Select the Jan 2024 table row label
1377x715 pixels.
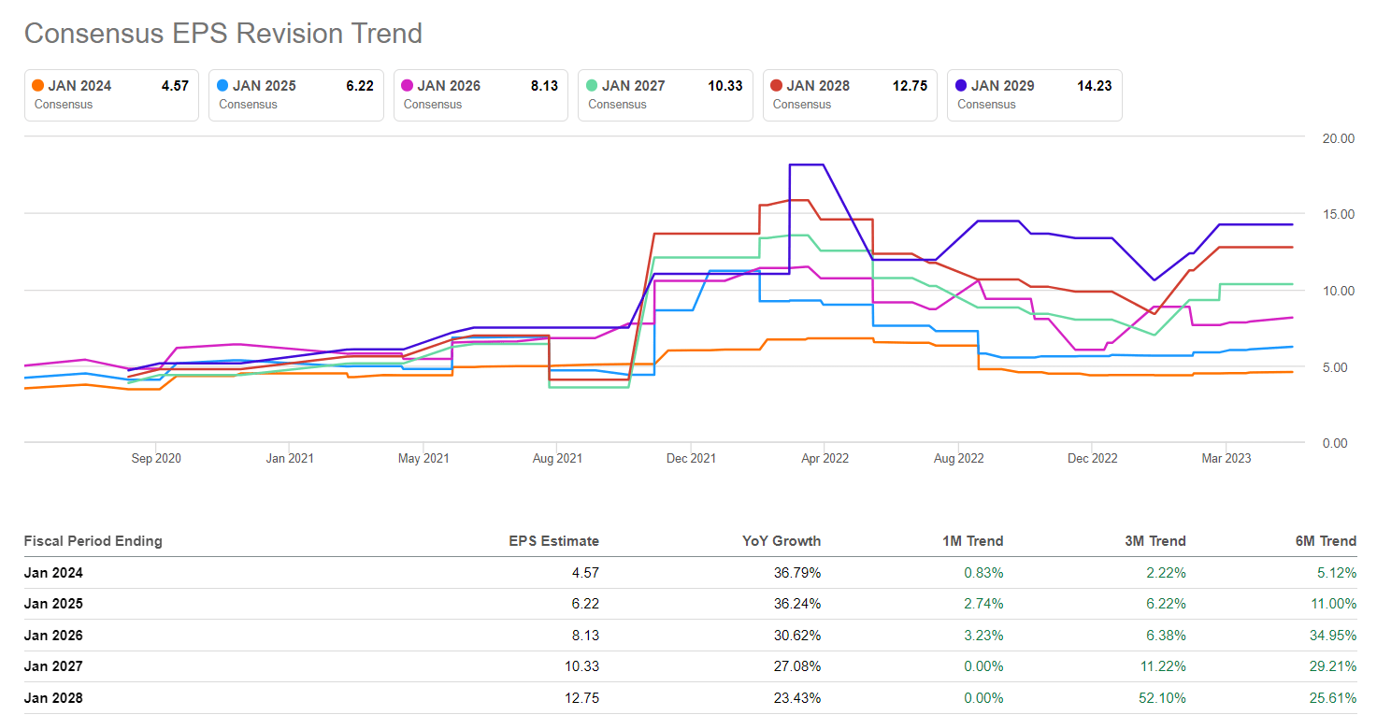[53, 573]
